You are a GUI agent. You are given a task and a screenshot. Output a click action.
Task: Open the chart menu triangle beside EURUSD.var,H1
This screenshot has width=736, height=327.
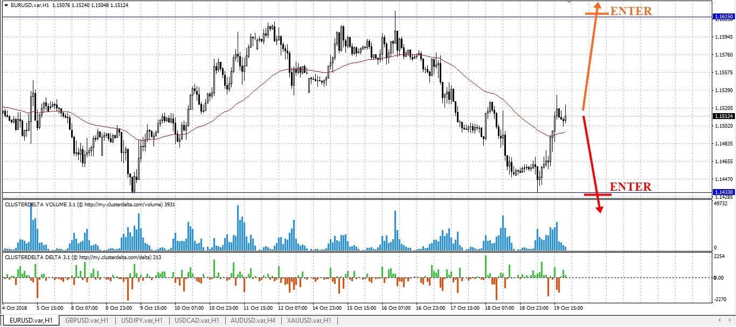click(x=6, y=5)
